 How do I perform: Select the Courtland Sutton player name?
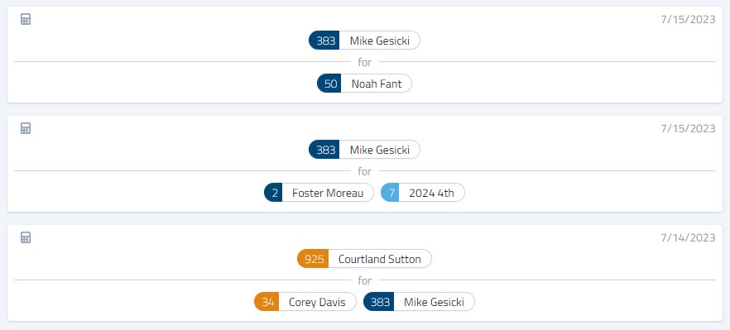pyautogui.click(x=379, y=259)
